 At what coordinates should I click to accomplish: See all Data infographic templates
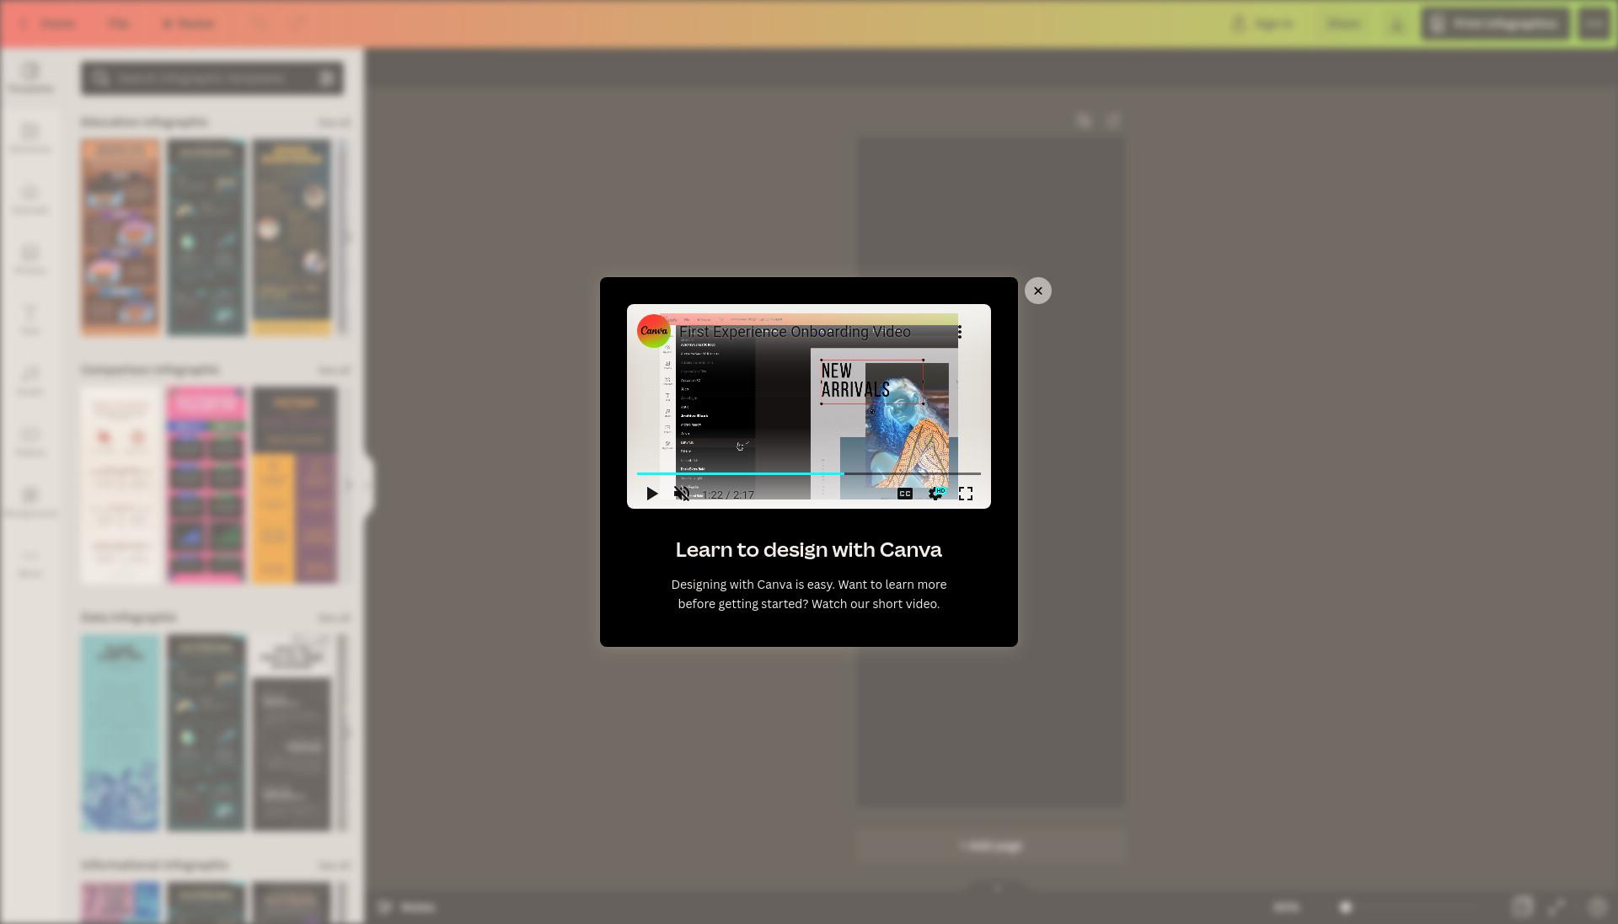pyautogui.click(x=334, y=618)
